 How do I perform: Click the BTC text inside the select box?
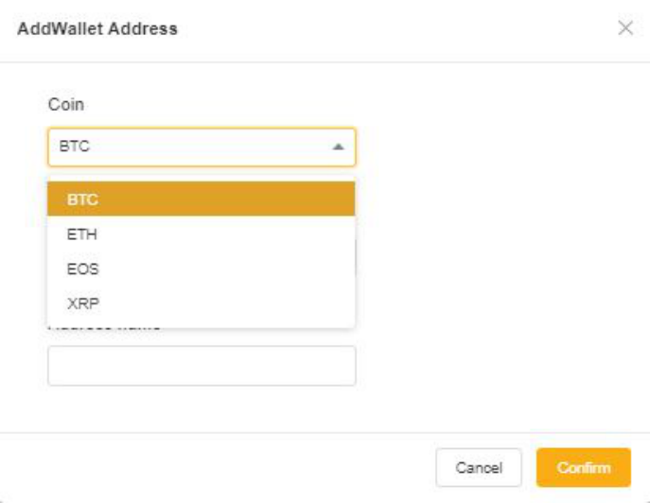(74, 147)
